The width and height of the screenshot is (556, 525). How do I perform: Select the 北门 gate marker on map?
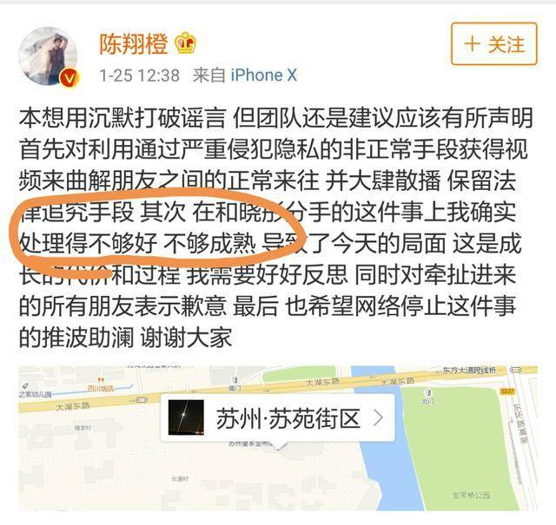tap(428, 396)
